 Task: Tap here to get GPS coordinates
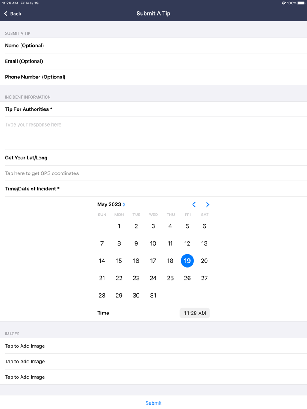tap(153, 173)
